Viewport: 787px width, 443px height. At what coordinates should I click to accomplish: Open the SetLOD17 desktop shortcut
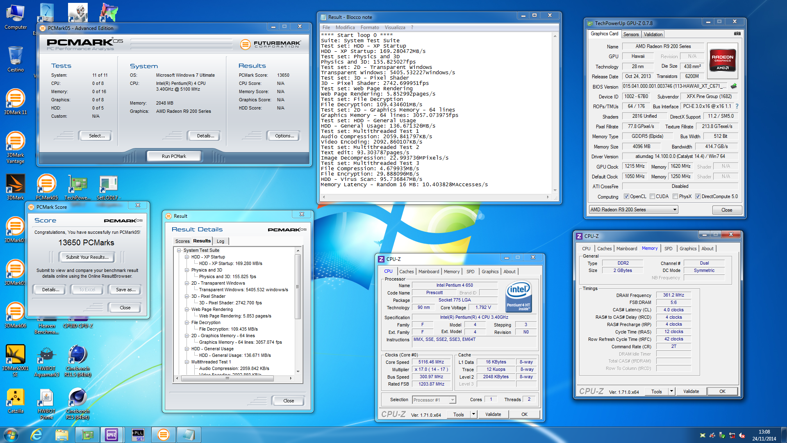coord(109,187)
